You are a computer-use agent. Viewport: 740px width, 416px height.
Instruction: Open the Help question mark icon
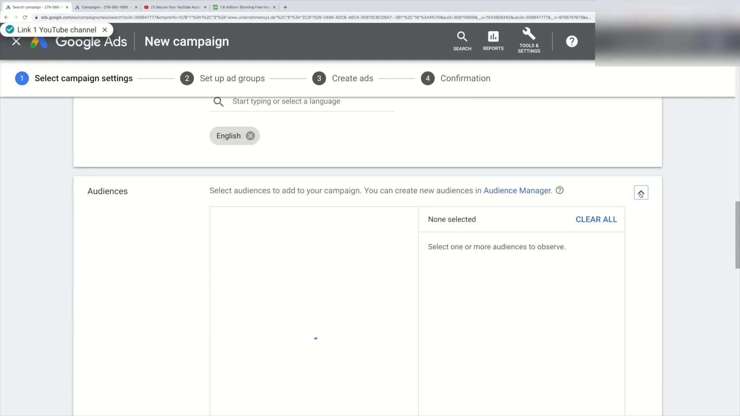572,41
